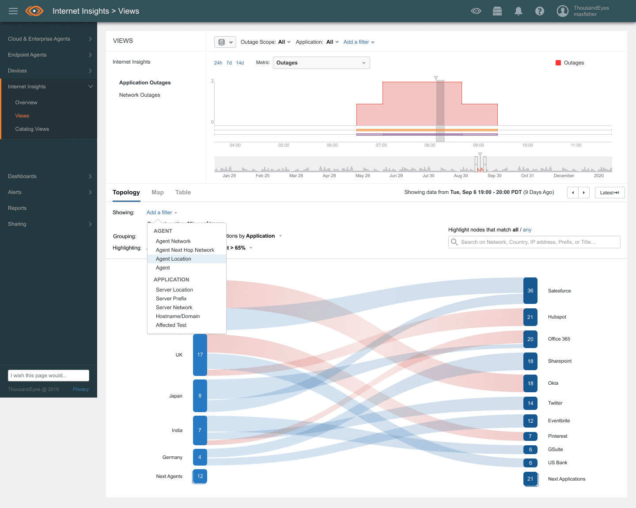This screenshot has height=508, width=636.
Task: Select Agent Location filter option
Action: click(x=174, y=259)
